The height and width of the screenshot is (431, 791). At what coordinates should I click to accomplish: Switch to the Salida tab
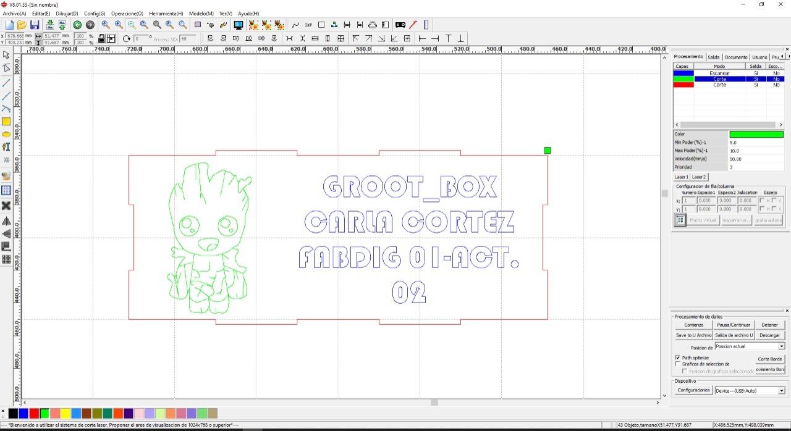click(x=714, y=57)
